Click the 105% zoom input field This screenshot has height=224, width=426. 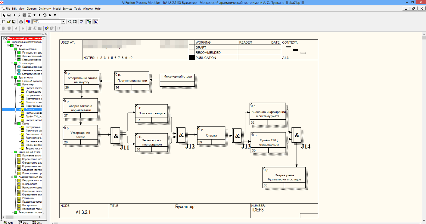47,22
